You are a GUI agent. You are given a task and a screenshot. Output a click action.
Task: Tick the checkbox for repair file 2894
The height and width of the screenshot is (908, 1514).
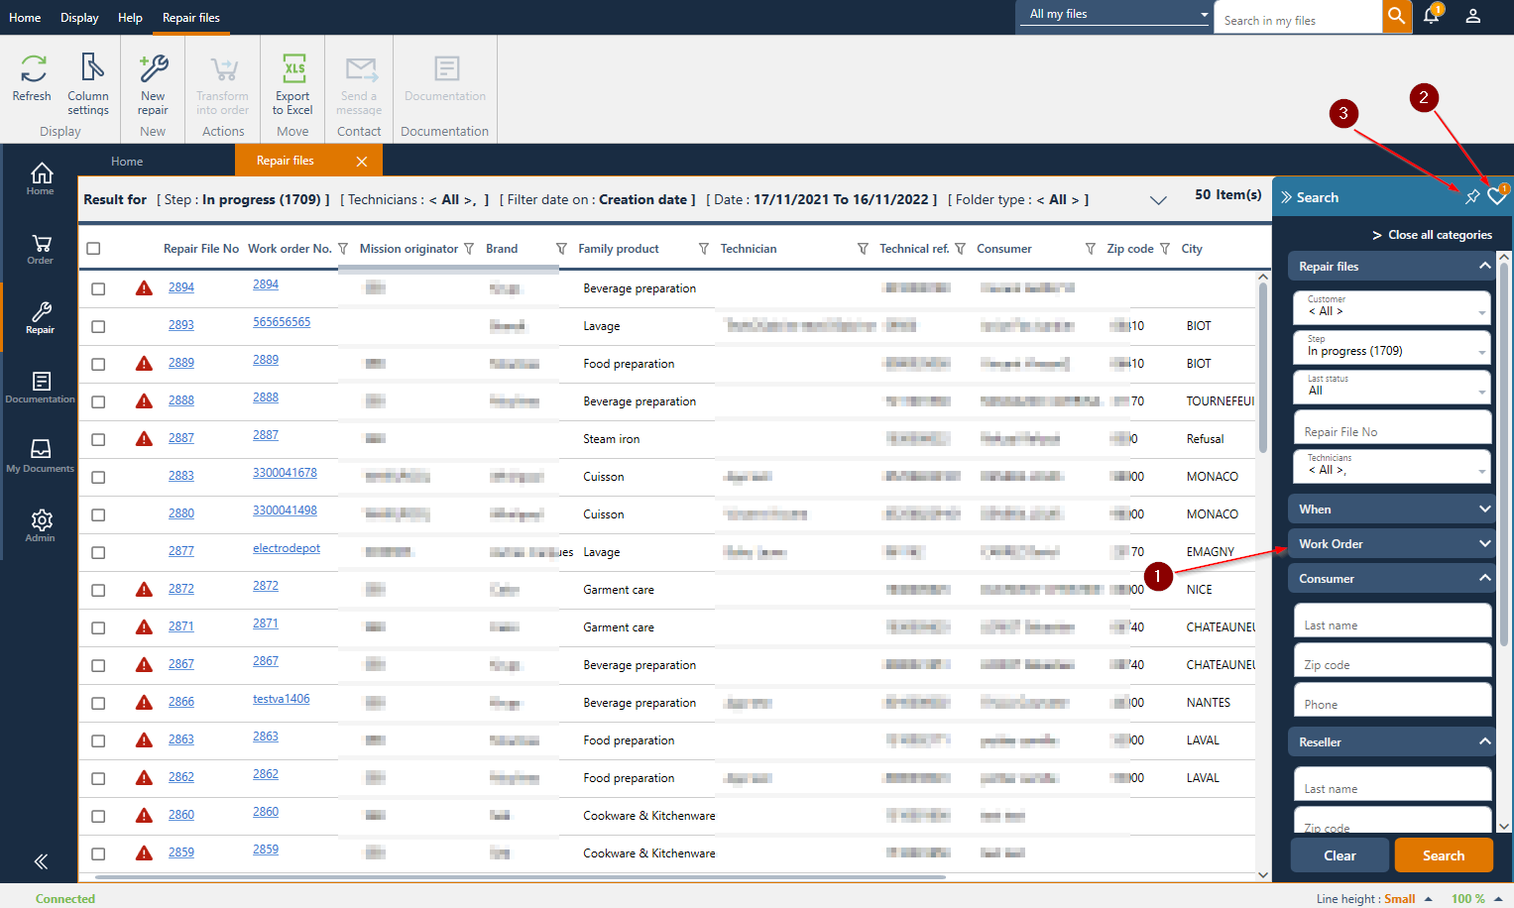[98, 288]
